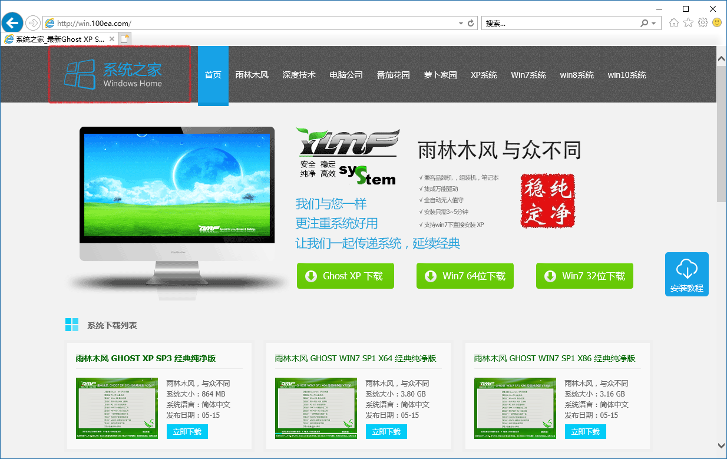The width and height of the screenshot is (727, 459).
Task: Click the Ghost XP 下载 green button
Action: click(x=345, y=276)
